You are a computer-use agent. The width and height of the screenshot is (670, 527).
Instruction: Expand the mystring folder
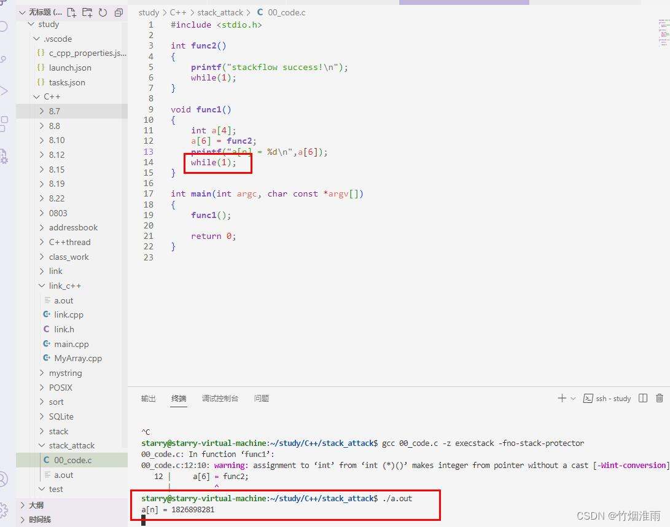[x=72, y=373]
